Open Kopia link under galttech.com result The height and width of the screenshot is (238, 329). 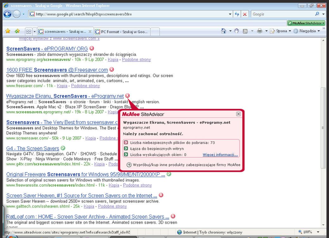point(89,206)
